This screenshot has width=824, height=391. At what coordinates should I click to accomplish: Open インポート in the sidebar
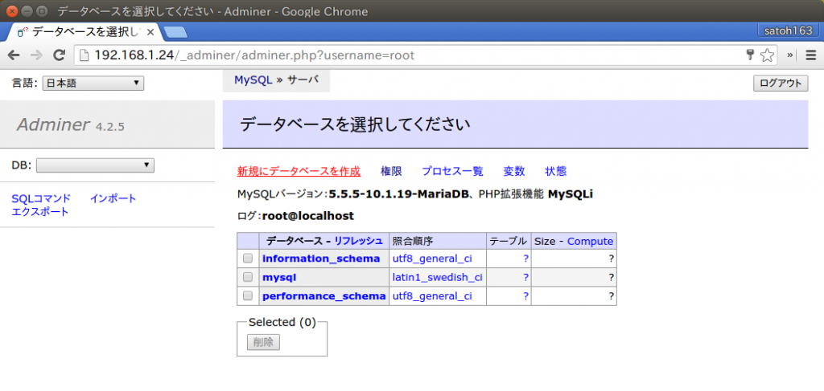tap(113, 198)
